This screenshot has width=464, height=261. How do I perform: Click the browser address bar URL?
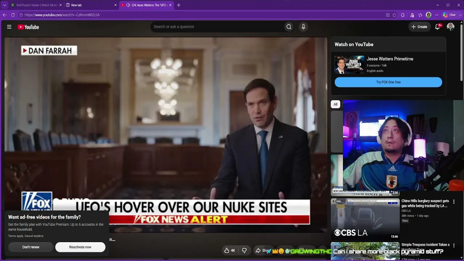pos(62,15)
